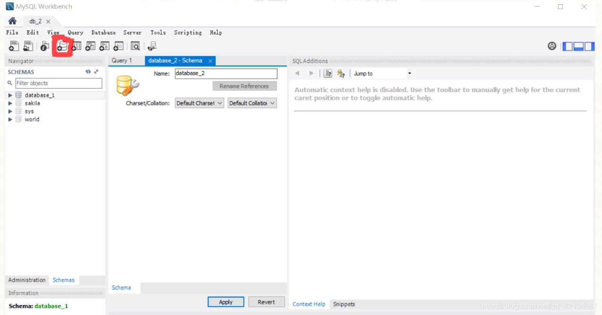Image resolution: width=602 pixels, height=315 pixels.
Task: Open the Default Charset dropdown
Action: 199,103
